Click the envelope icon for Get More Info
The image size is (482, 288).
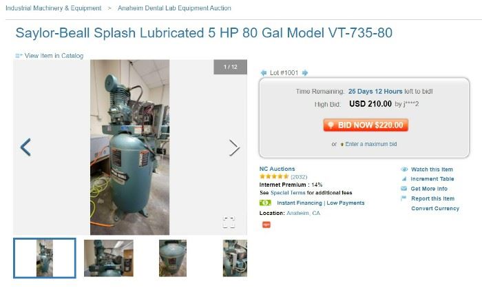pos(404,188)
